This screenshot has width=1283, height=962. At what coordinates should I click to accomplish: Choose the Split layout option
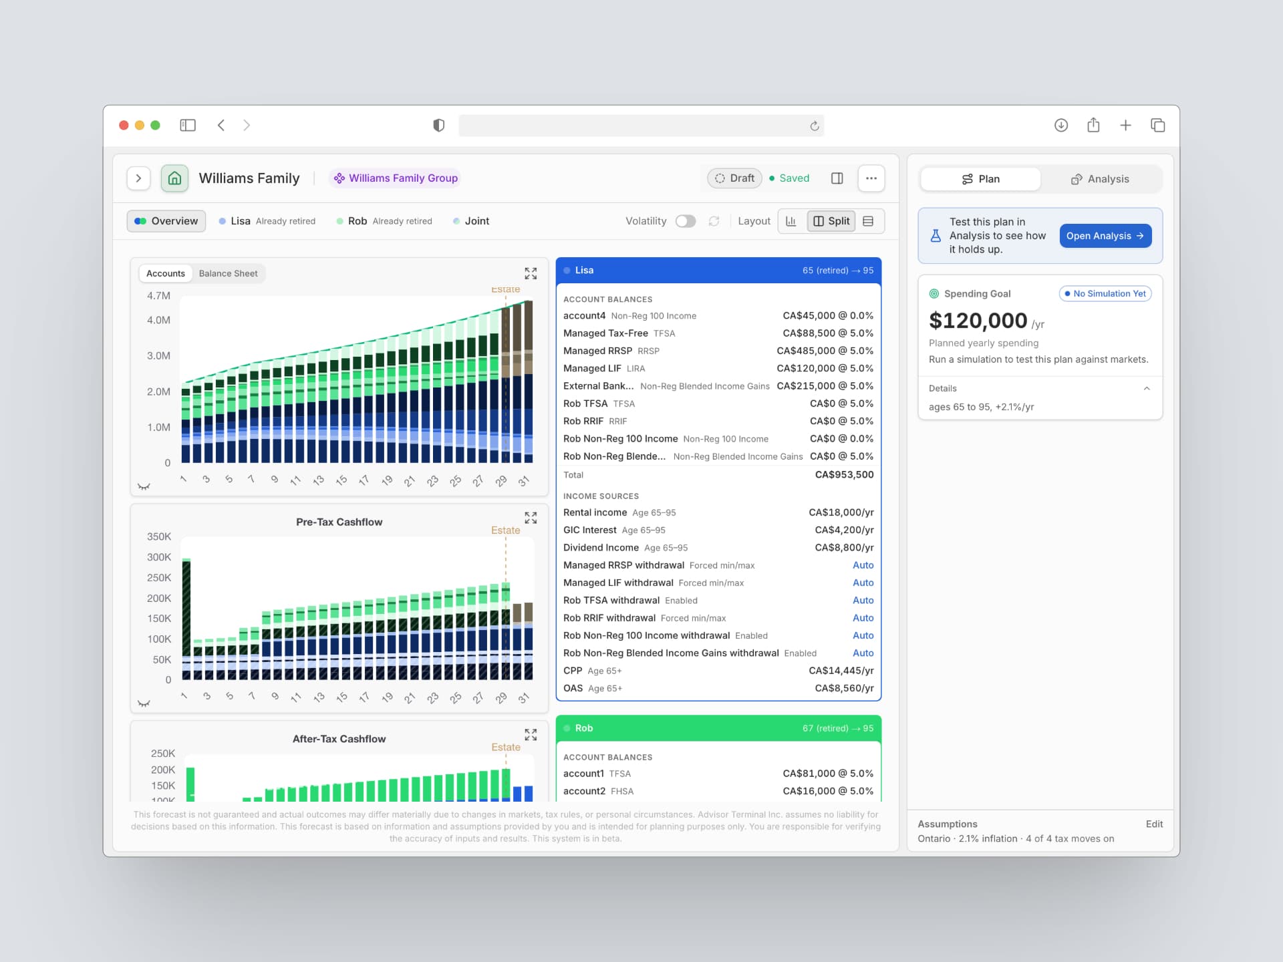(831, 221)
